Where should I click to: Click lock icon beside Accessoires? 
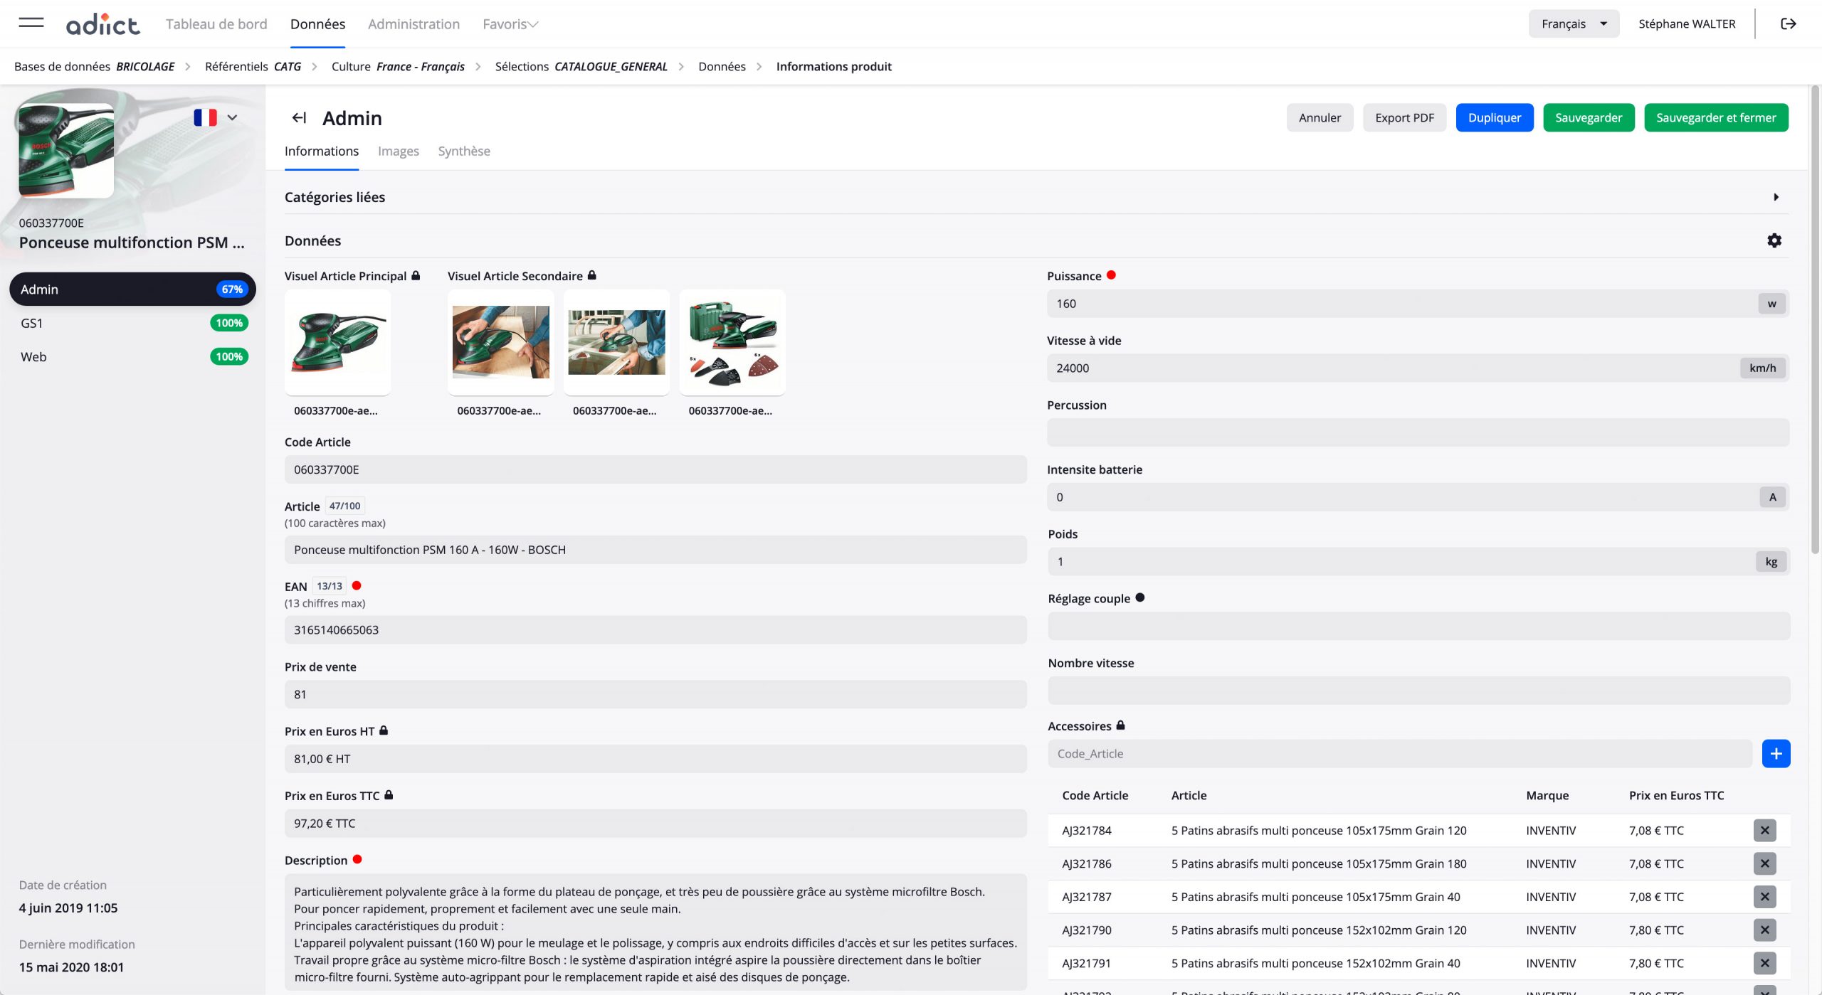point(1120,725)
